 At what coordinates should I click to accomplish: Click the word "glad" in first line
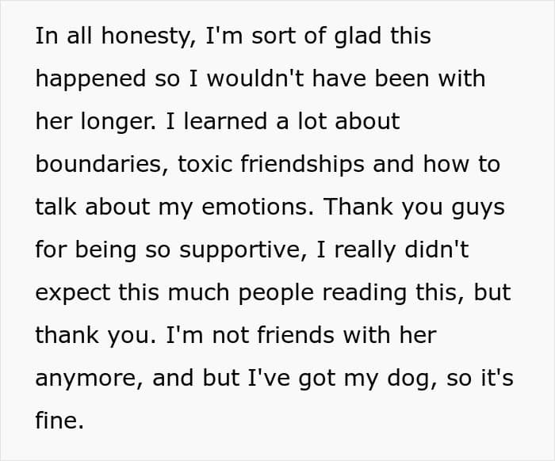click(x=358, y=36)
